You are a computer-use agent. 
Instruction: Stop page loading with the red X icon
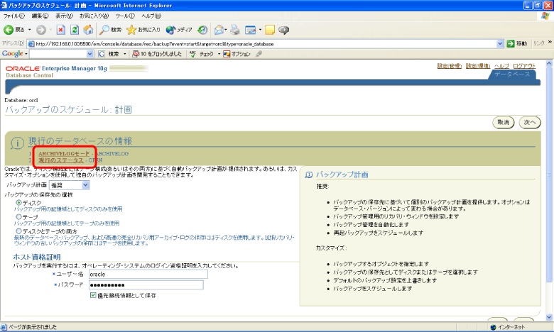point(61,30)
